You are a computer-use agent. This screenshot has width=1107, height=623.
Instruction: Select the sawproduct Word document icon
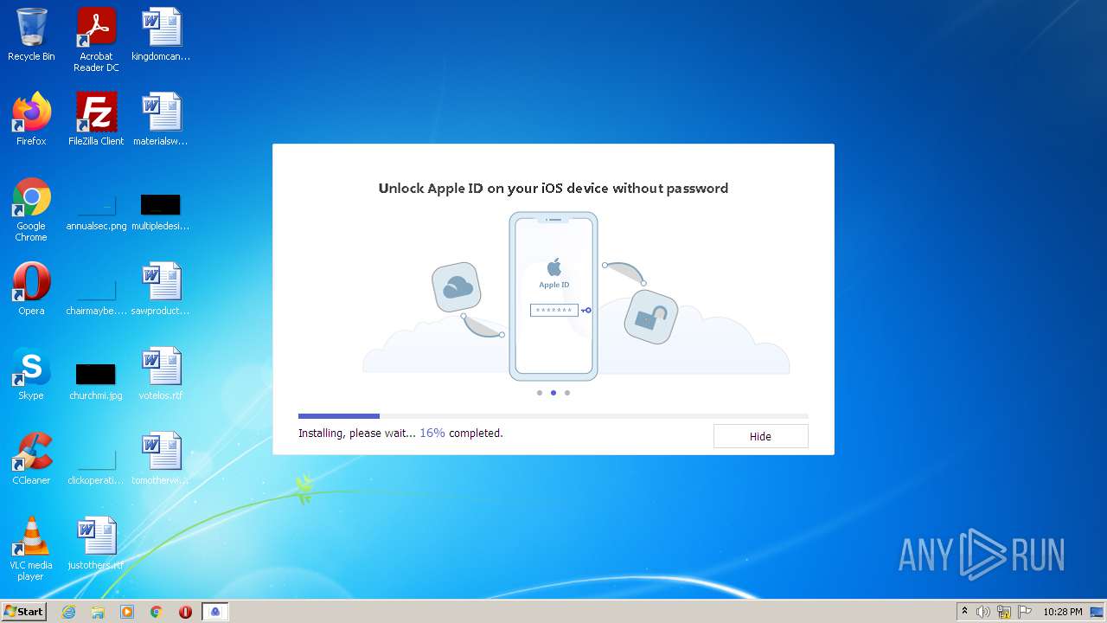[161, 289]
